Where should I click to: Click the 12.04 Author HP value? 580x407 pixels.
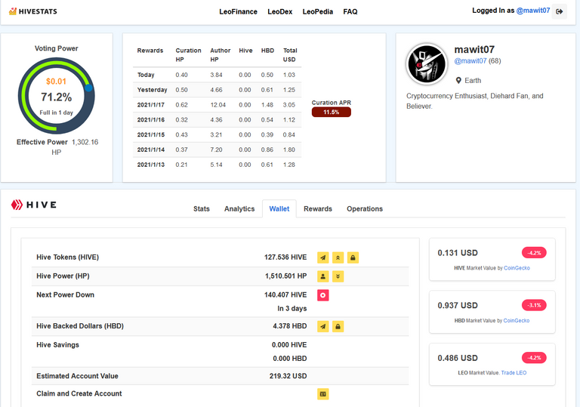coord(217,105)
